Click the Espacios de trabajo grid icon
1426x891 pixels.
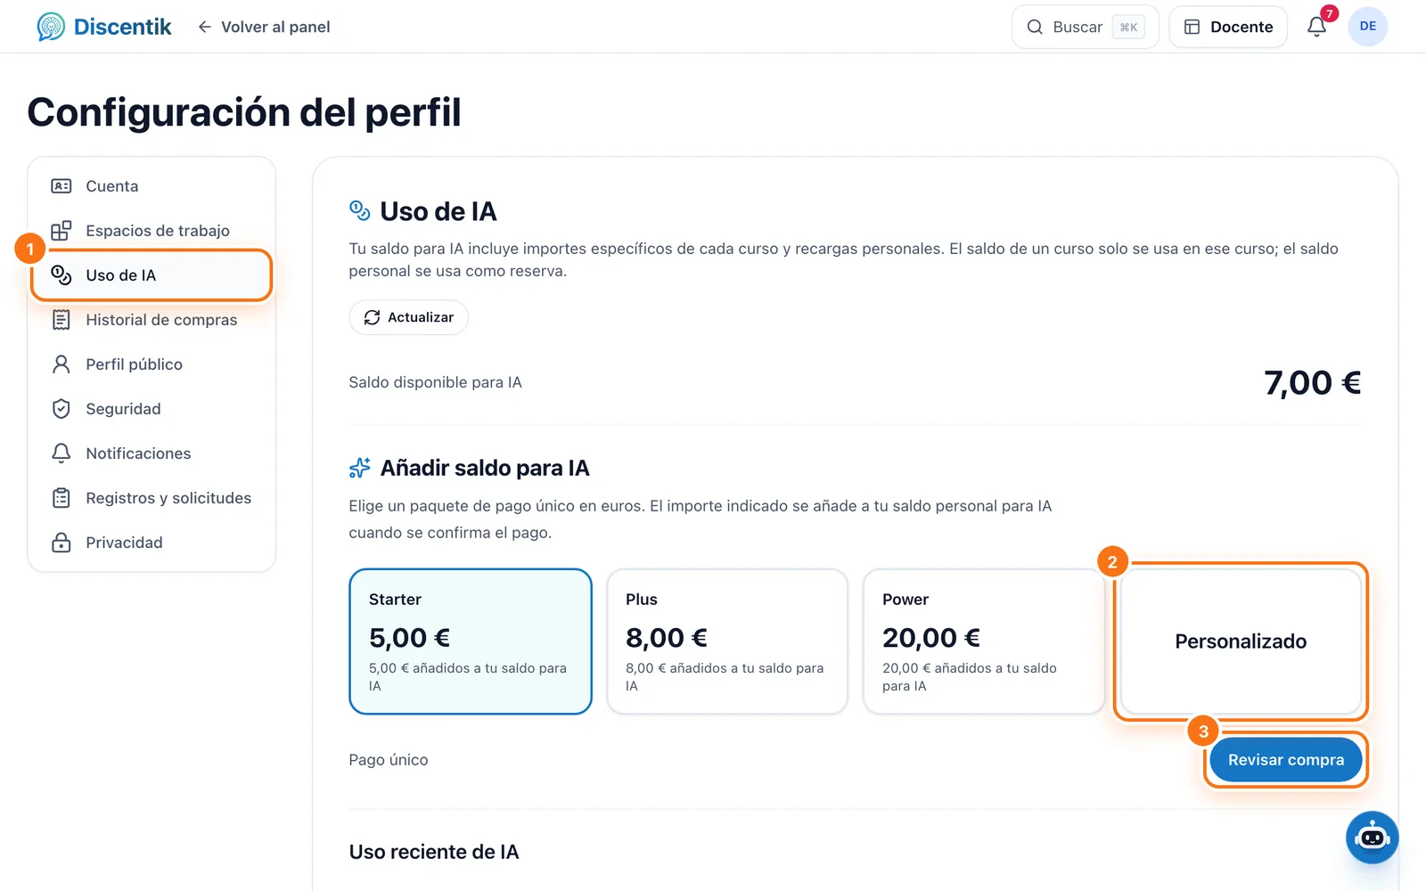61,231
